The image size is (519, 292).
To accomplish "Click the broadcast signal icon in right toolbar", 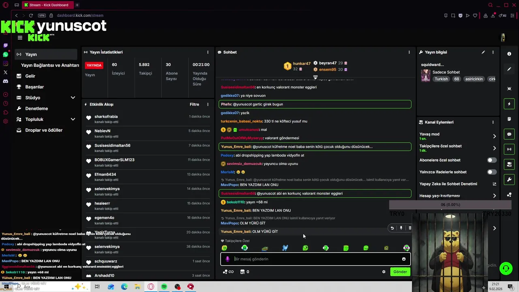I will pos(509,149).
